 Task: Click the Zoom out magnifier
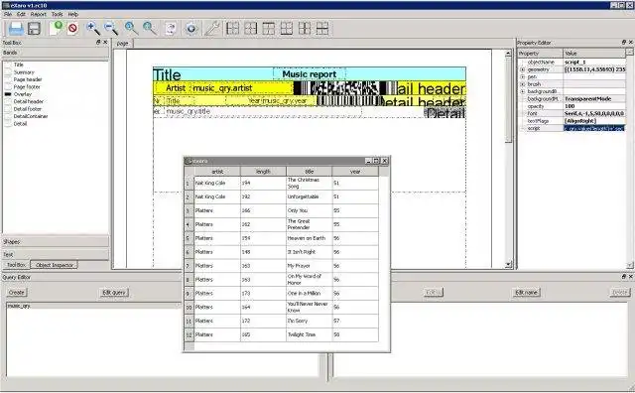(x=111, y=29)
